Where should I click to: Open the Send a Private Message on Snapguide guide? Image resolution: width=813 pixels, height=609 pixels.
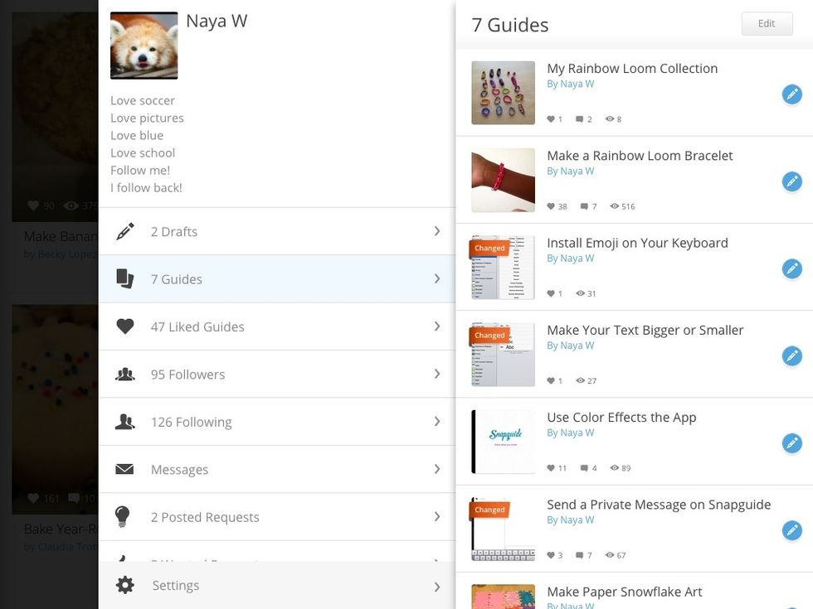point(659,505)
